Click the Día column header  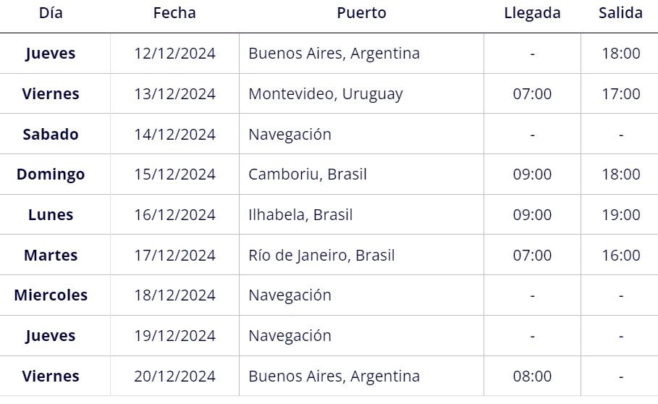(x=51, y=13)
